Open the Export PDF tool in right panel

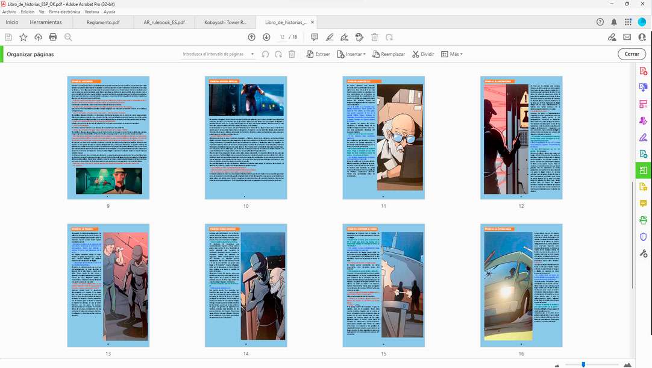pyautogui.click(x=644, y=87)
